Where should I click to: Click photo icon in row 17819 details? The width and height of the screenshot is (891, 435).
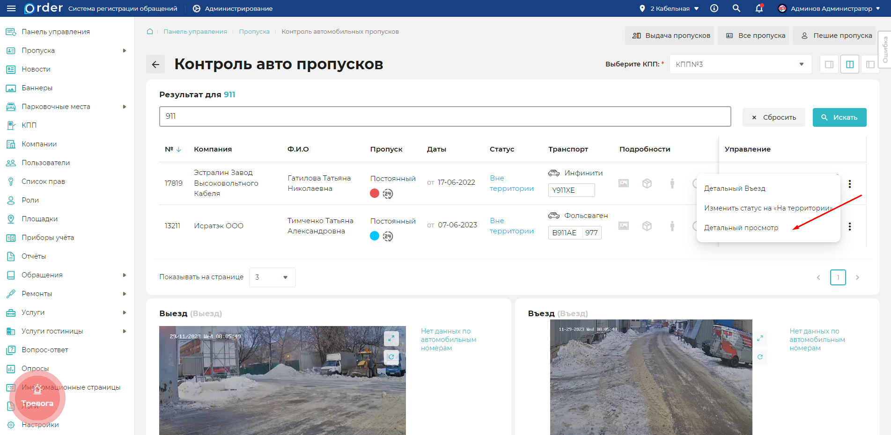click(x=624, y=183)
